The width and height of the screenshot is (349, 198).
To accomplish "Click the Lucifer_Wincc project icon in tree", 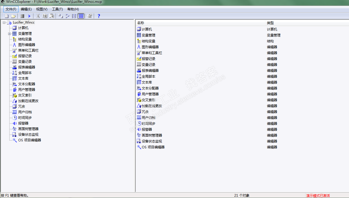I will (9, 22).
